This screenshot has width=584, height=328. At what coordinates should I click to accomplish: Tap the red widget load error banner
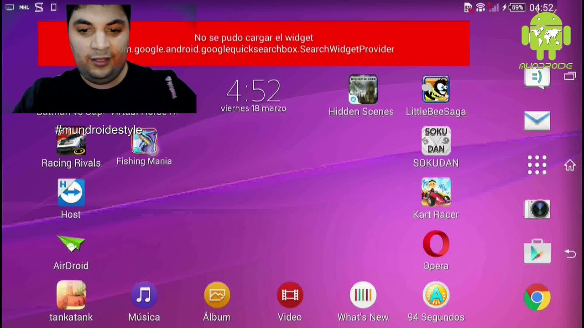pos(254,44)
